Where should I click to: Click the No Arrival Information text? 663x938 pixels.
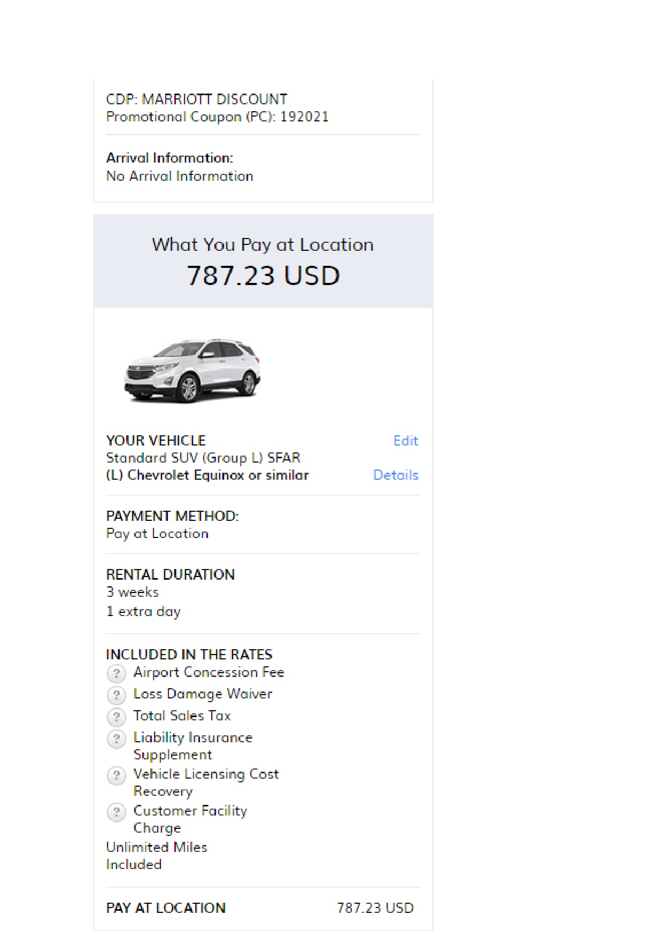point(179,176)
